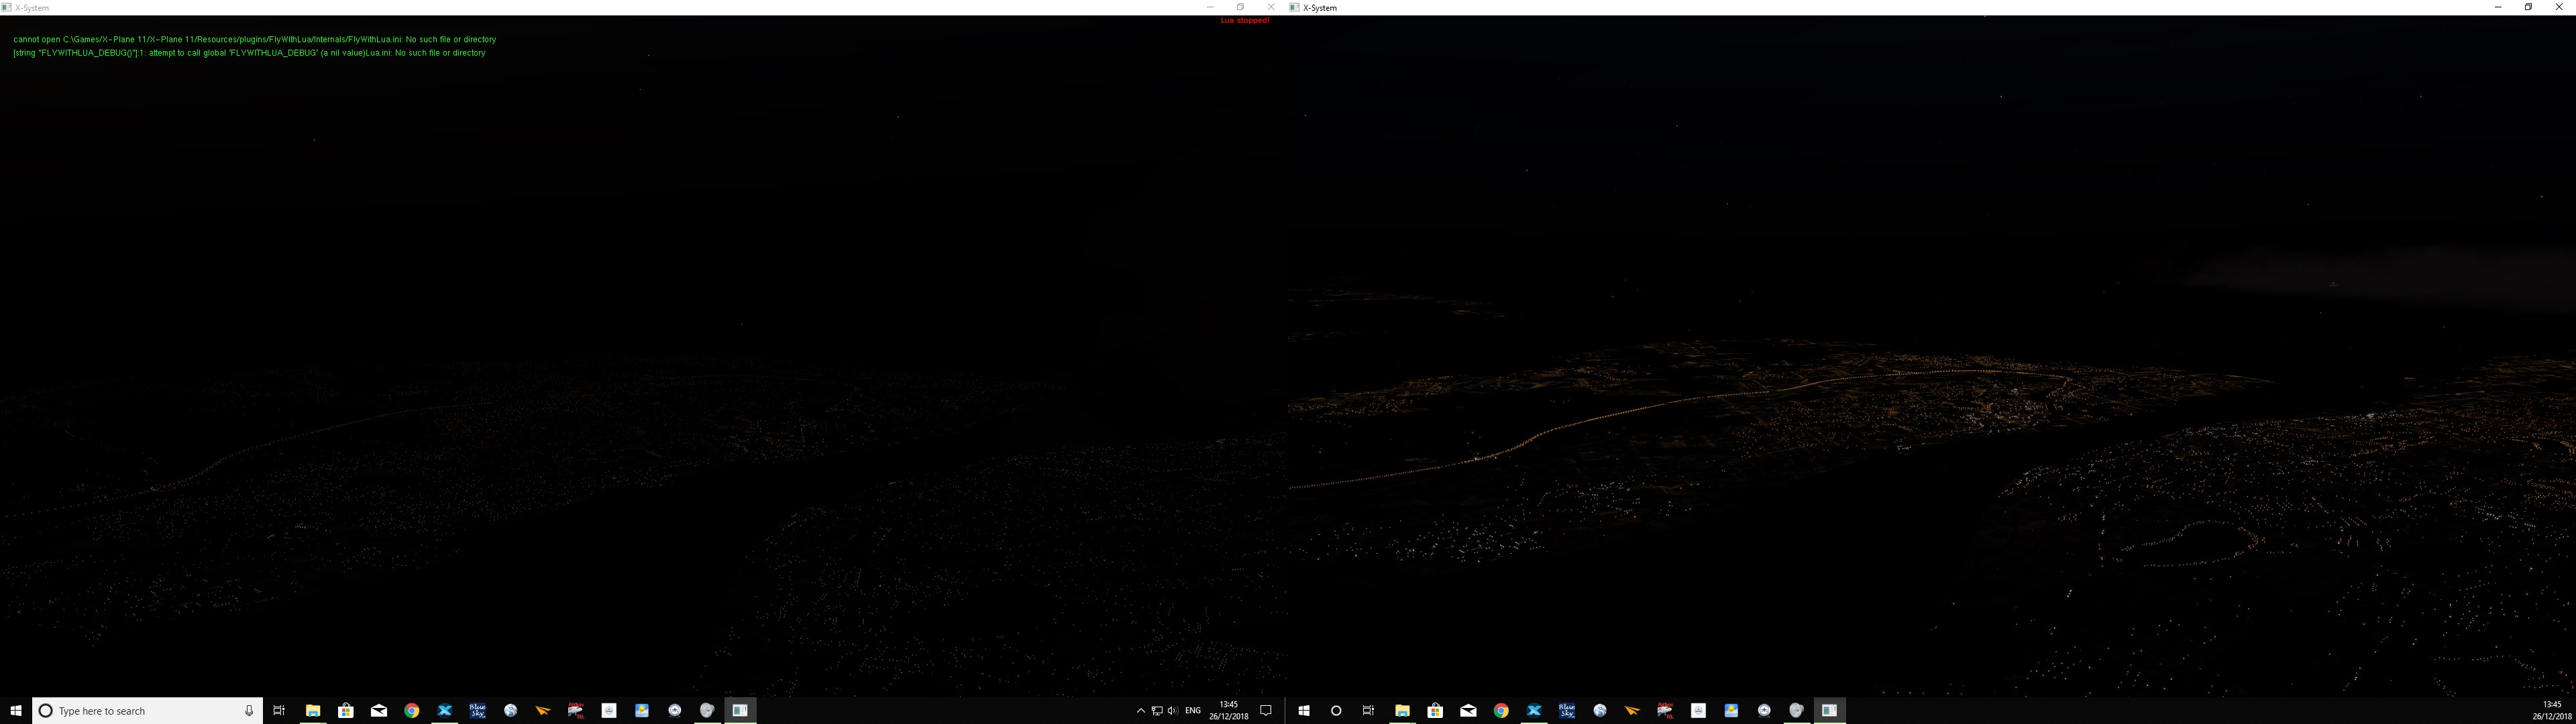
Task: Click the globe icon on the left monitor taskbar
Action: click(x=511, y=710)
